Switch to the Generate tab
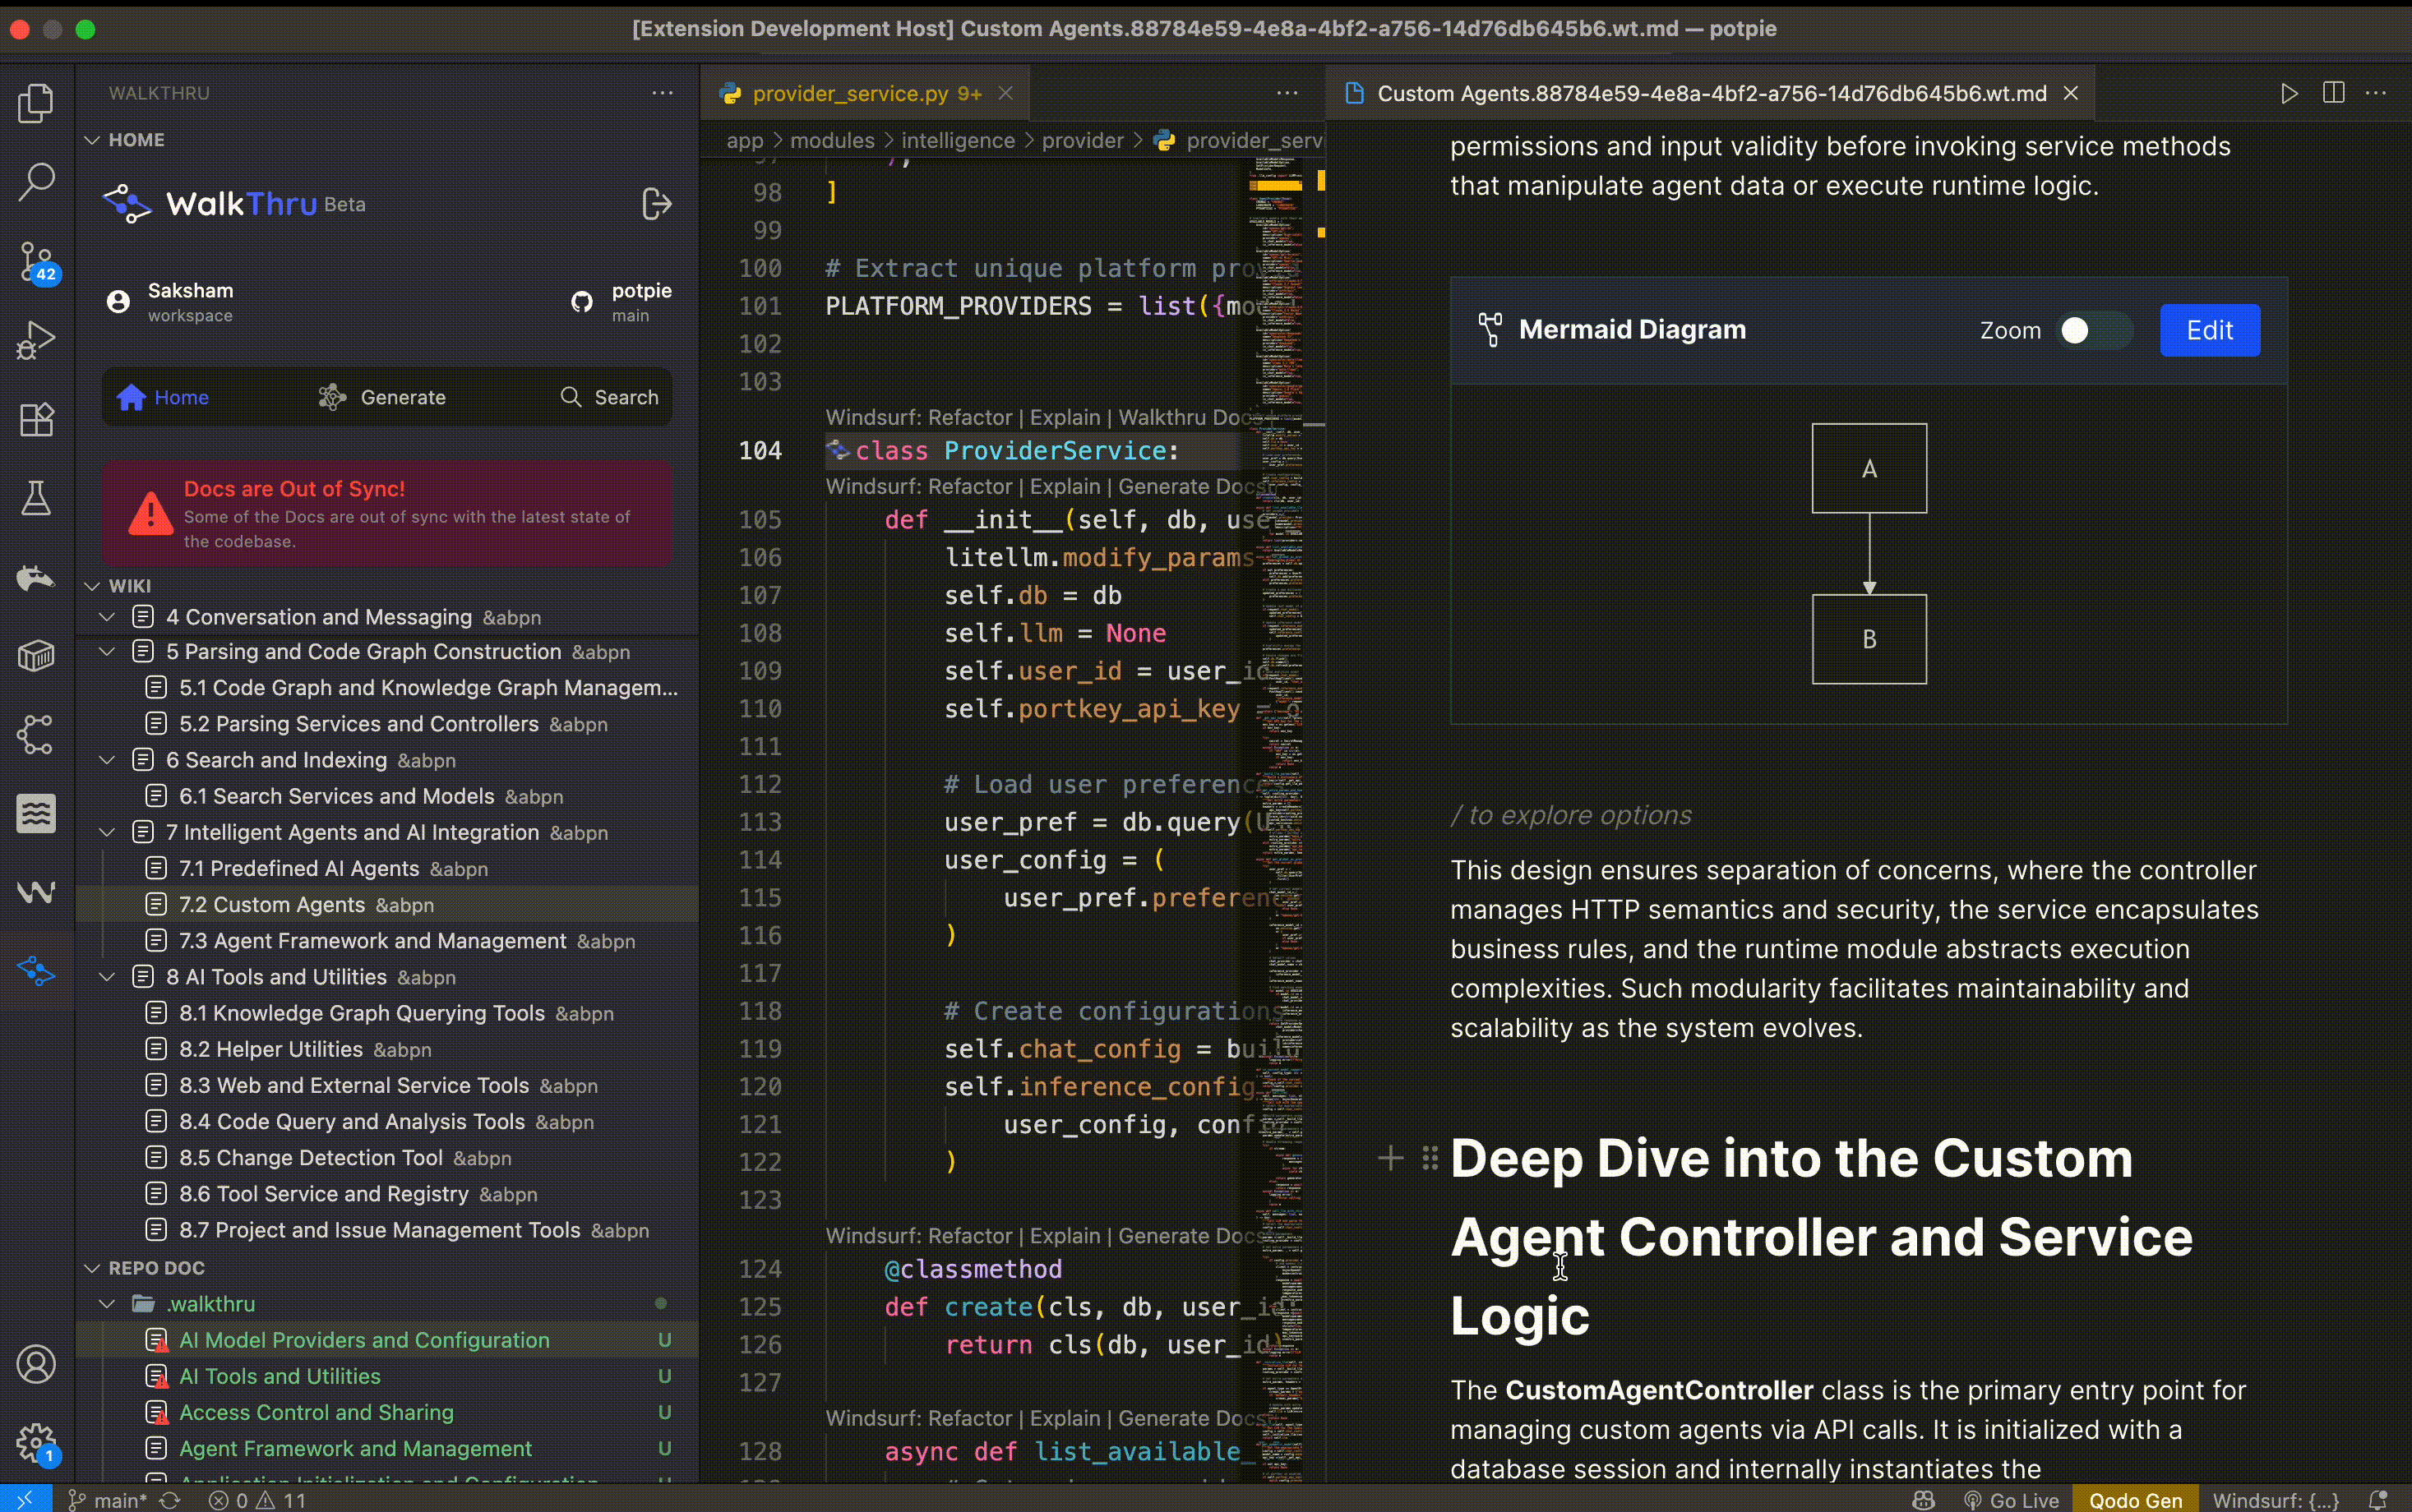 tap(382, 397)
